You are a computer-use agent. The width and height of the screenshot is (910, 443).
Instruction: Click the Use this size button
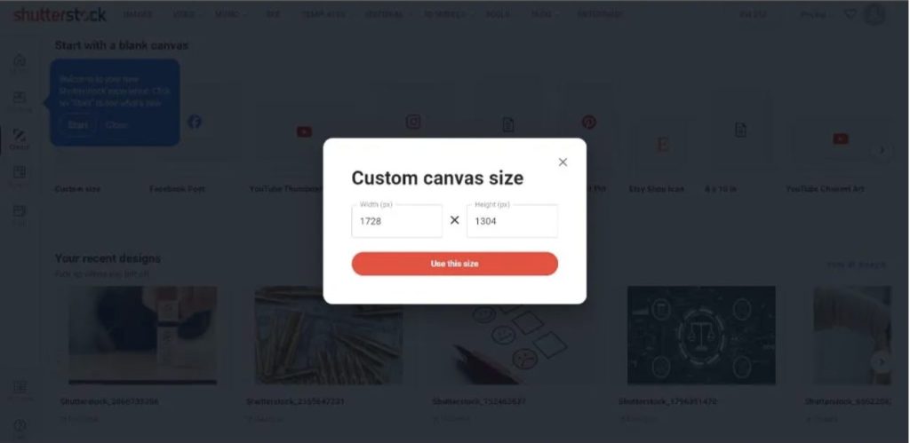tap(454, 264)
